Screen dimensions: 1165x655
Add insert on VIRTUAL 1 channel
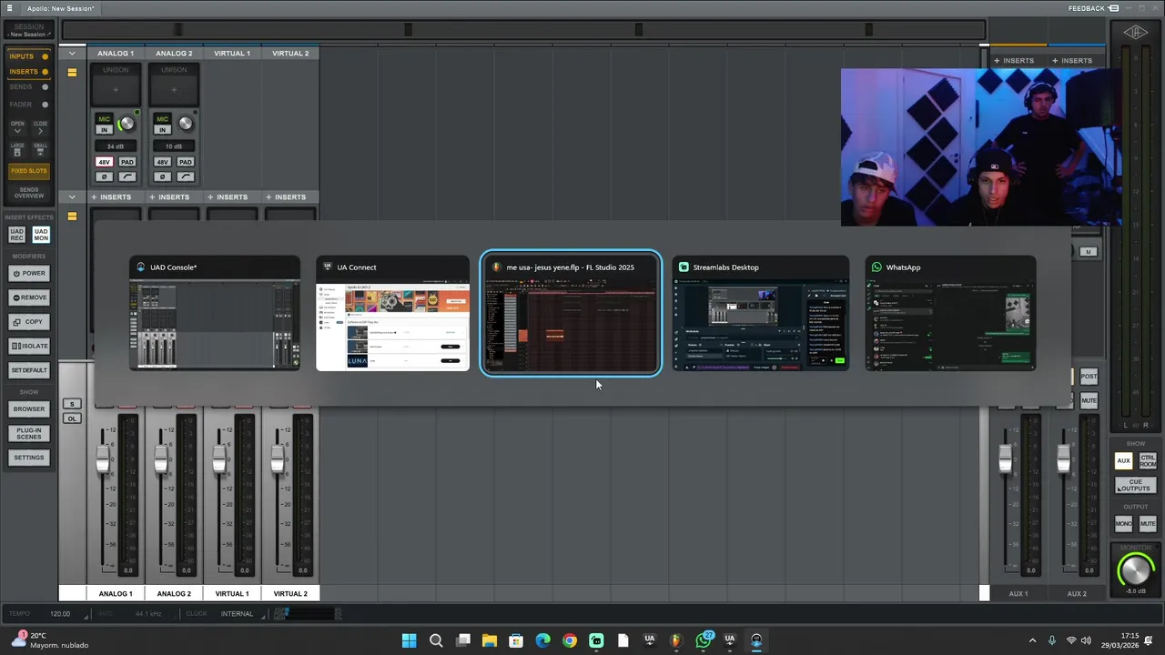[227, 197]
